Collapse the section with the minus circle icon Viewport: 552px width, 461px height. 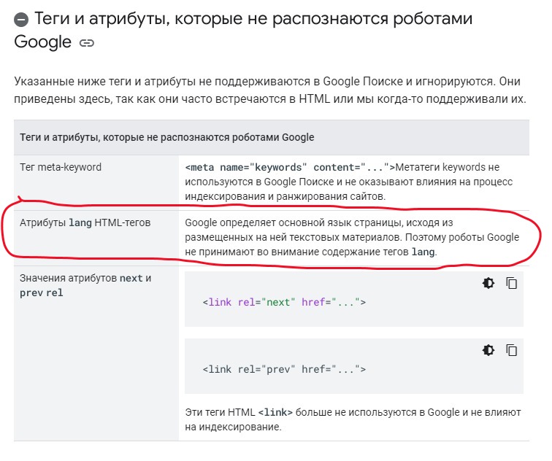point(21,20)
